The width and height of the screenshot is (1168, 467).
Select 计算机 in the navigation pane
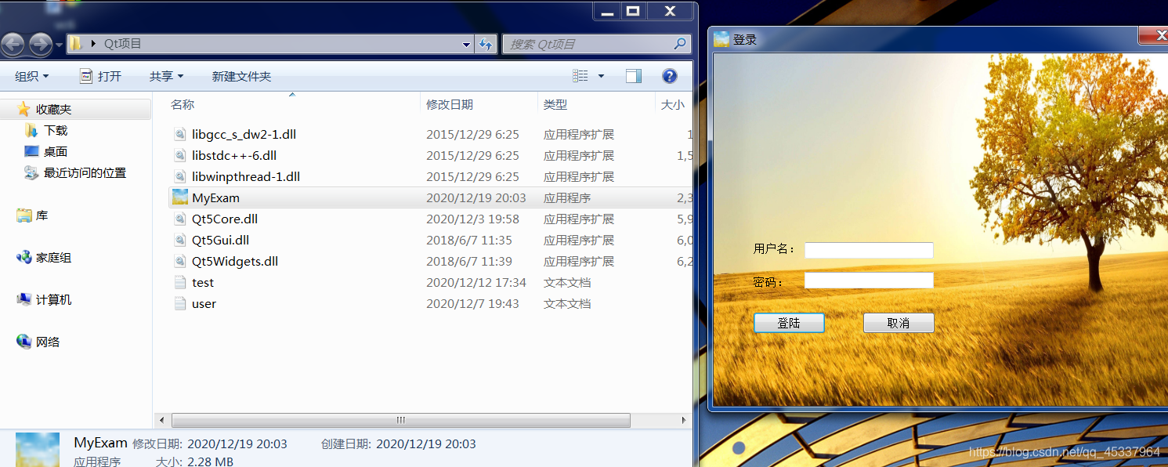pos(53,300)
